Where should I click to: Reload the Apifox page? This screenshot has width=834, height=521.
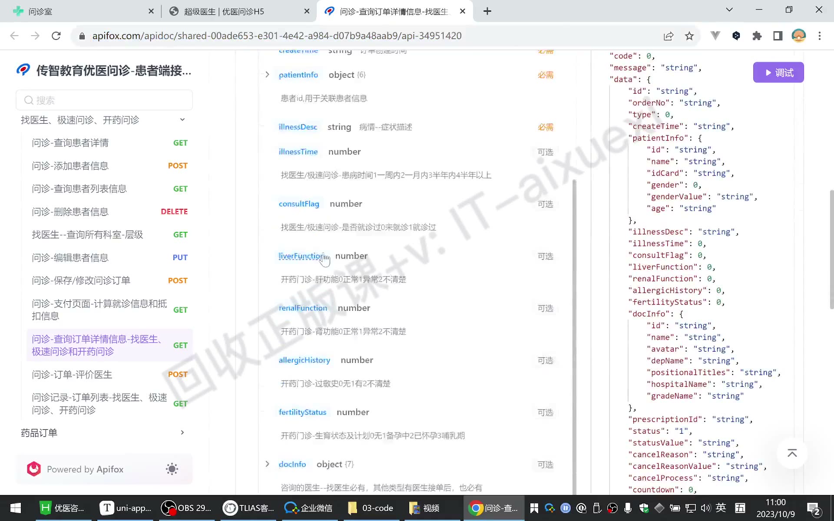pyautogui.click(x=56, y=36)
